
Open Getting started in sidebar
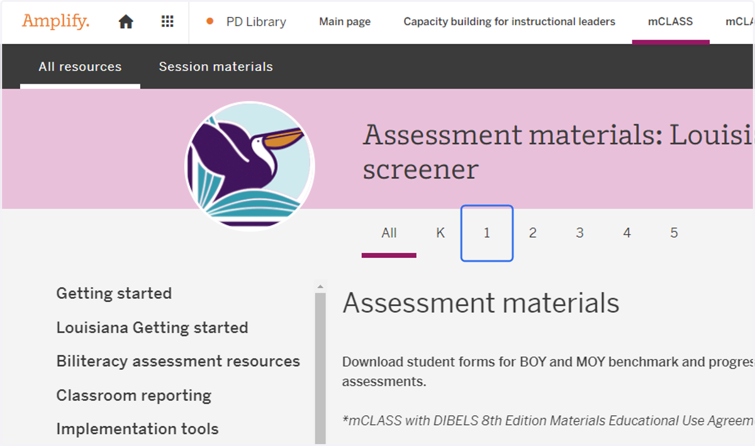(114, 294)
